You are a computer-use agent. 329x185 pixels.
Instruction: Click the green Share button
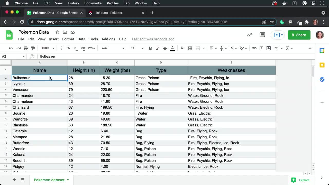click(299, 35)
